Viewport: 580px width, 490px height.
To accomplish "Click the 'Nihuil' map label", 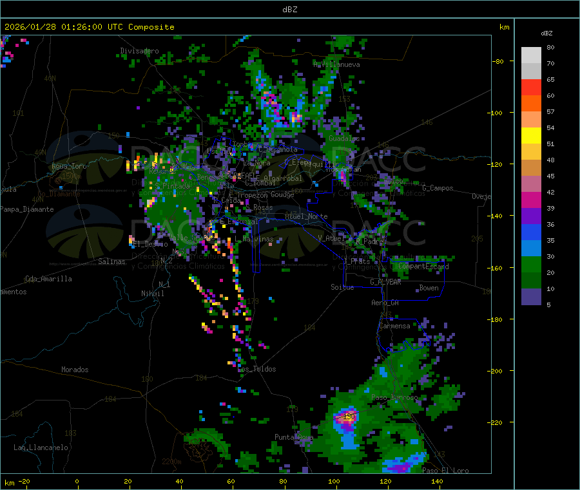I will pos(152,294).
